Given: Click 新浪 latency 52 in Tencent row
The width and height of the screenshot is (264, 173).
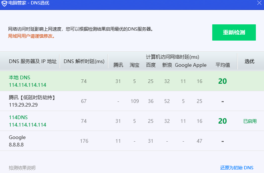Looking at the screenshot, I should (167, 101).
